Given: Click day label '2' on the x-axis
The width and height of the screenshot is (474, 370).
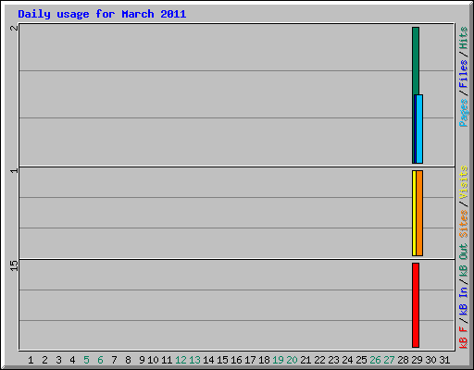Looking at the screenshot, I should tap(44, 360).
